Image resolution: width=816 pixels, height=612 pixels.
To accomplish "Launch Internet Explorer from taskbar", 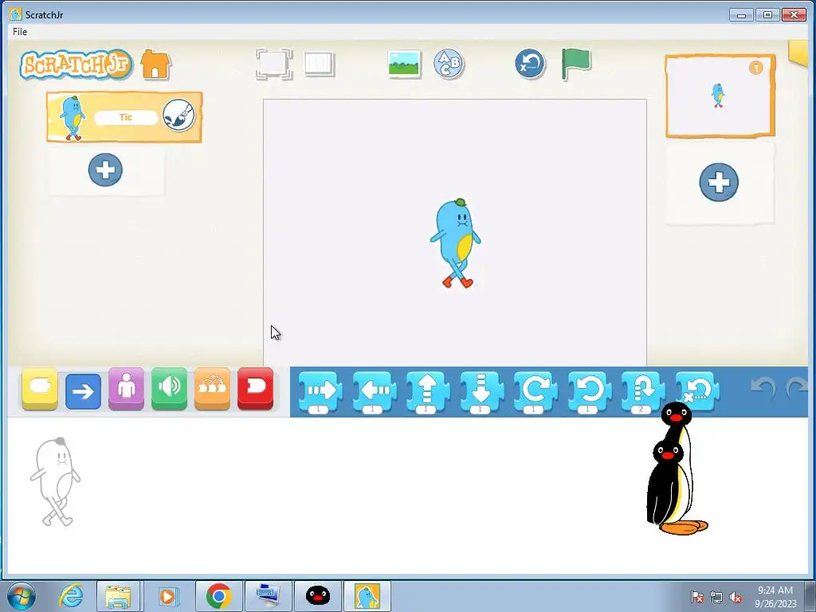I will click(x=71, y=596).
